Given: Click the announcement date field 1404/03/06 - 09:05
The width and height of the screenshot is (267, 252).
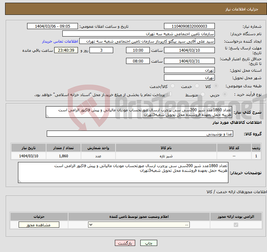Looking at the screenshot, I should click(53, 26).
